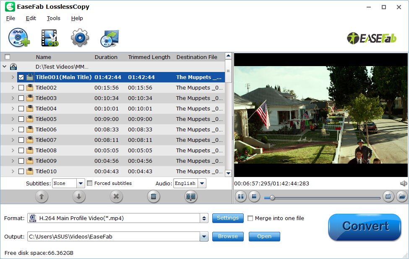
Task: Click the clapperboard icon of Title006
Action: (x=30, y=129)
